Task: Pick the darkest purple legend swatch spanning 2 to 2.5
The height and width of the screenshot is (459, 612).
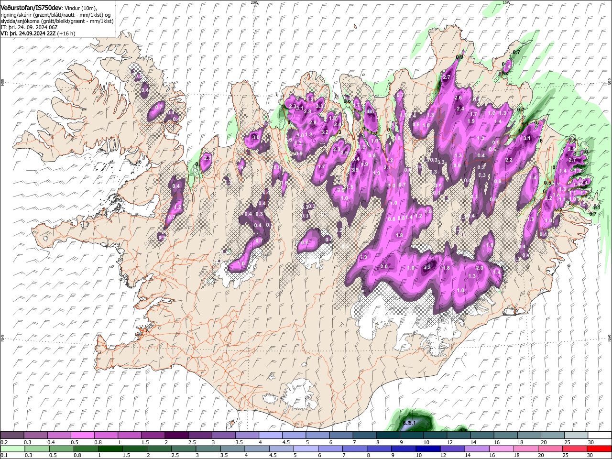Action: [176, 435]
